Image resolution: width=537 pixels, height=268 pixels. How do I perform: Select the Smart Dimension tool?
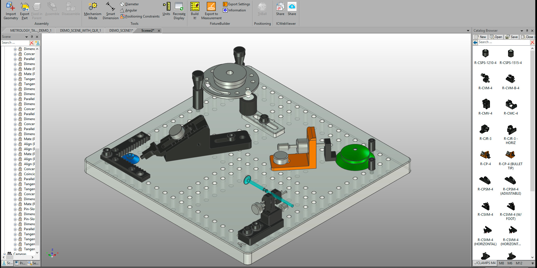click(x=111, y=7)
